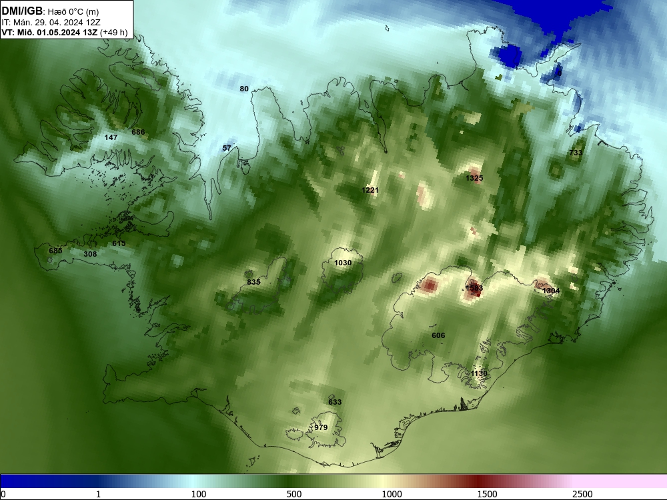Click the 1304 elevation value
Screen dimensions: 667x500
pos(551,291)
